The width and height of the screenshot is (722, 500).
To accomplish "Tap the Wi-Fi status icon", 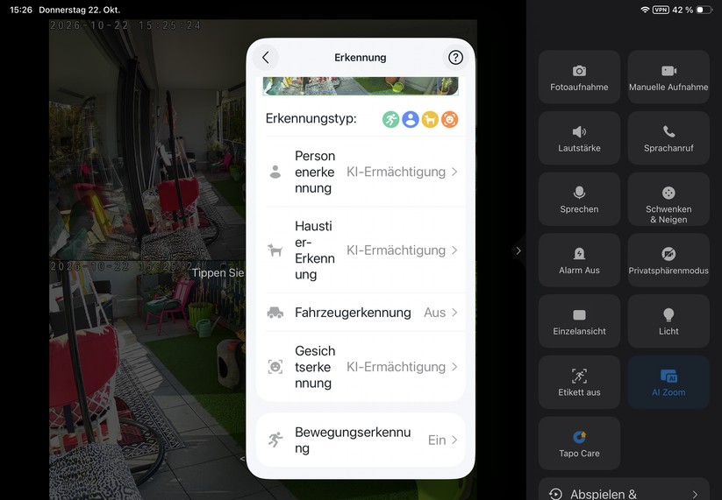I will [x=645, y=10].
